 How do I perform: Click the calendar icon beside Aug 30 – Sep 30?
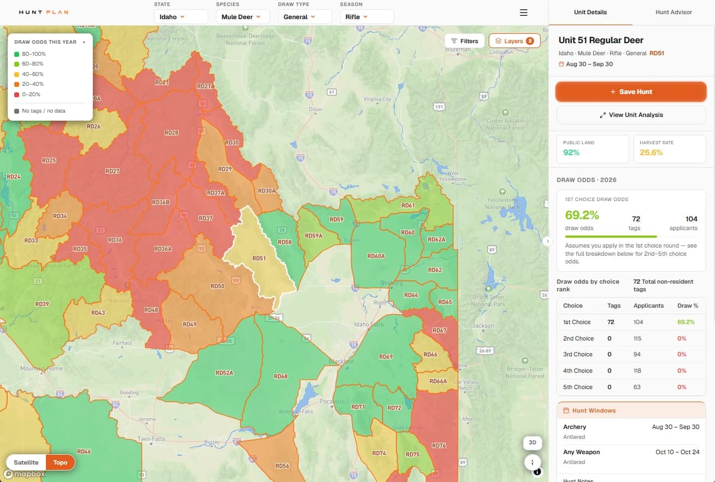click(x=561, y=64)
